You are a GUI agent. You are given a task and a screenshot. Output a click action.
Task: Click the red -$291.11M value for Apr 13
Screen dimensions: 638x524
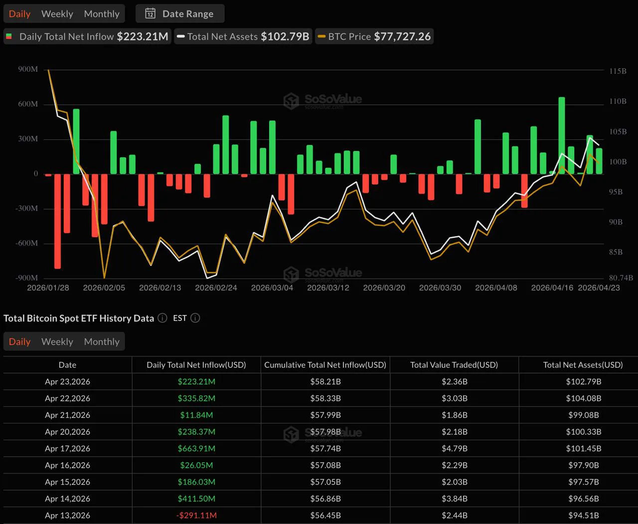click(x=196, y=516)
